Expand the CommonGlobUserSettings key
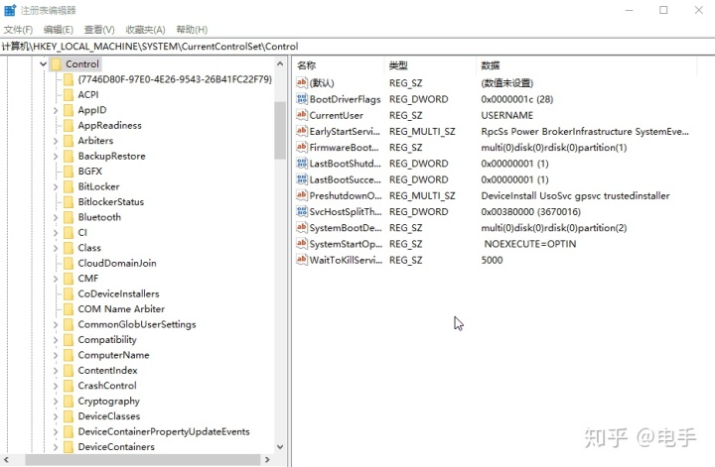Image resolution: width=715 pixels, height=467 pixels. click(56, 324)
